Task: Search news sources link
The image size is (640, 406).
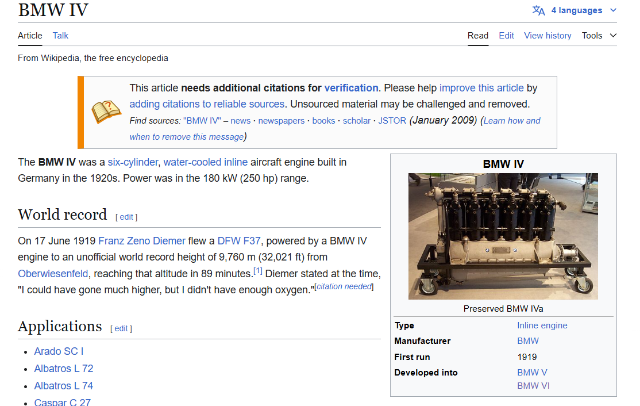Action: point(240,121)
